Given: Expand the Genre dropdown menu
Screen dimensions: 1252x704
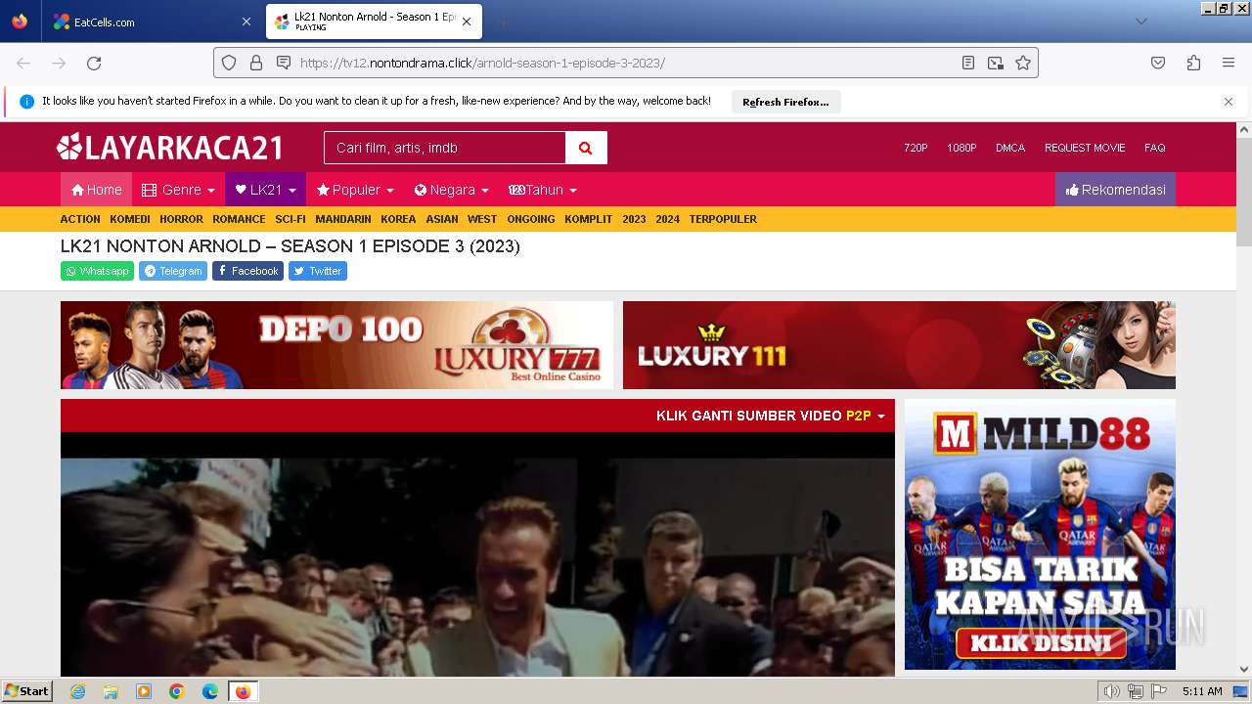Looking at the screenshot, I should (x=178, y=190).
